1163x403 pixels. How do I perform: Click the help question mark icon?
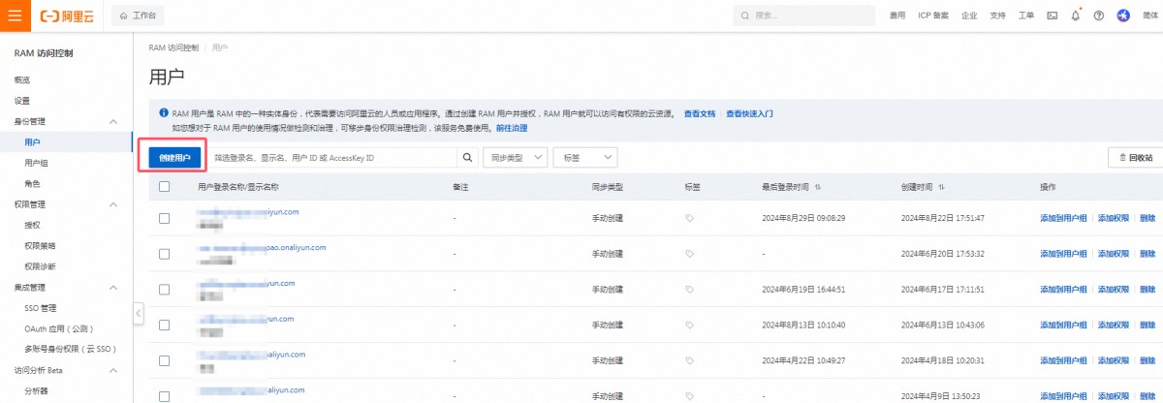[x=1099, y=15]
